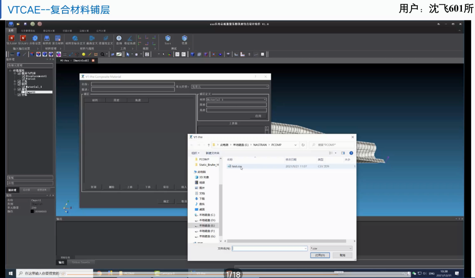The width and height of the screenshot is (475, 278).
Task: Uncheck the Displacement1 checkbox
Action: click(x=24, y=76)
